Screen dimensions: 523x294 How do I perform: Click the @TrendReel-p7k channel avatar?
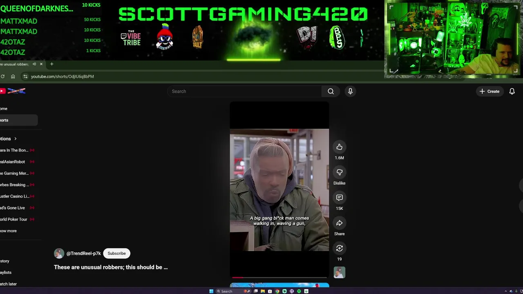(x=59, y=254)
